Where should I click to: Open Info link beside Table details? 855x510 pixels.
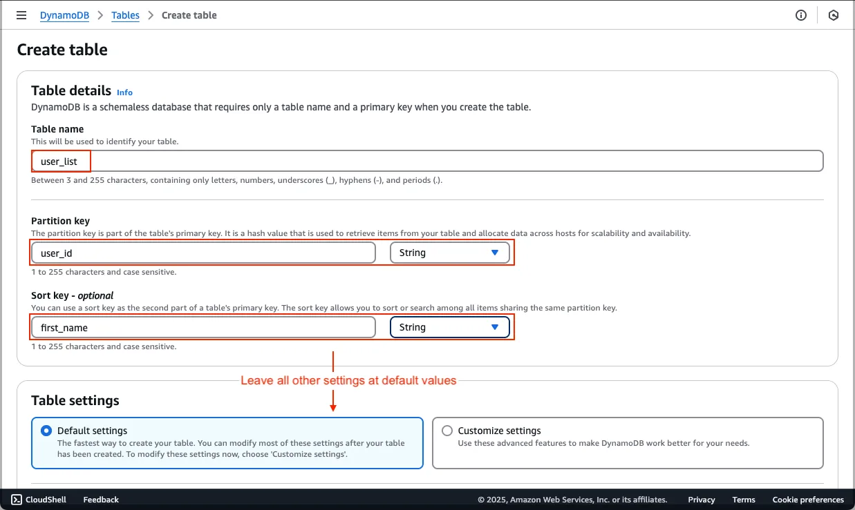click(x=124, y=92)
